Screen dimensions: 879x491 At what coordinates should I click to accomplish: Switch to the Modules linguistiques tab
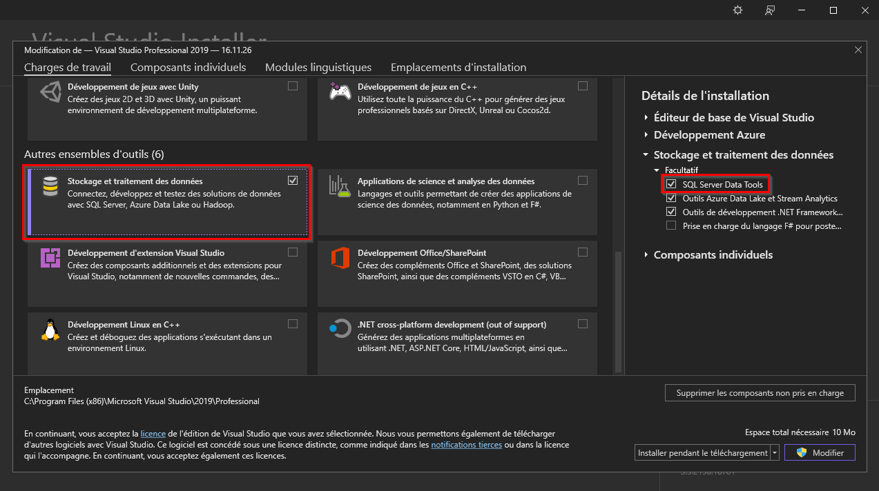318,67
